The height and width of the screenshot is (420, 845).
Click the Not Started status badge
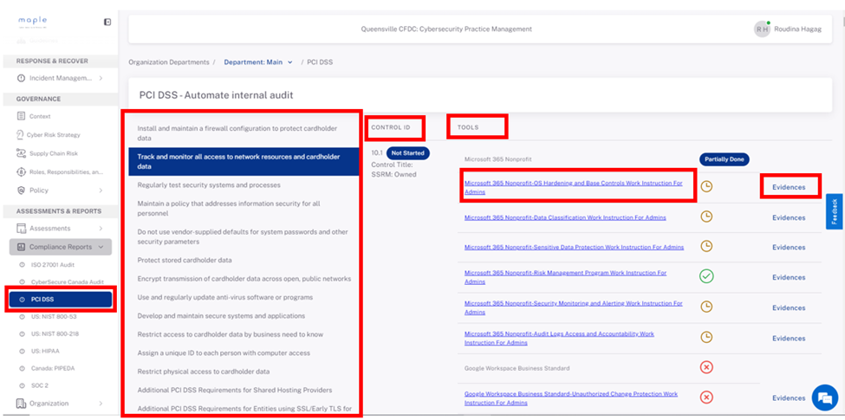[x=408, y=153]
